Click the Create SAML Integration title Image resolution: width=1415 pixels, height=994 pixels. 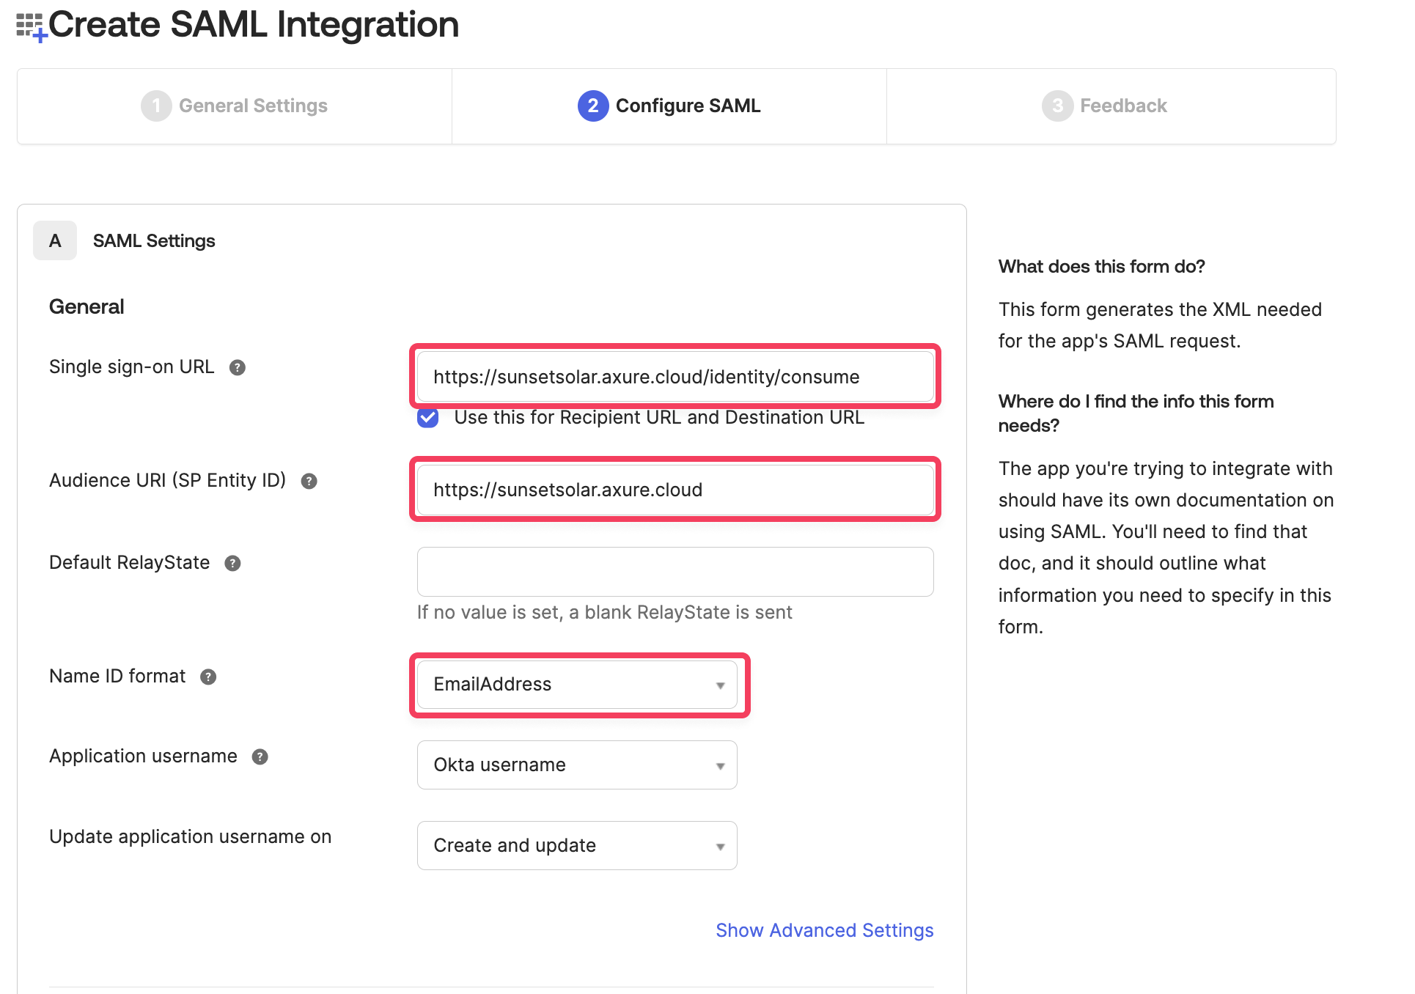pos(254,25)
